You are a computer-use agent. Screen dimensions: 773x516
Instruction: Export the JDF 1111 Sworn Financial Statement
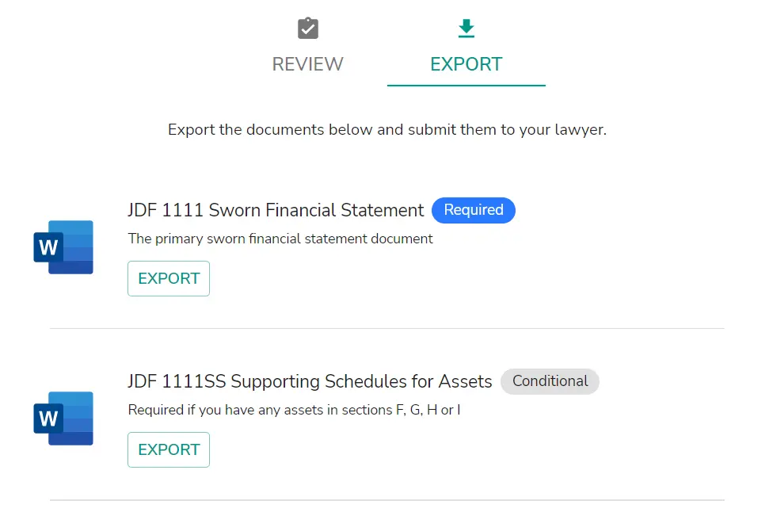click(169, 278)
